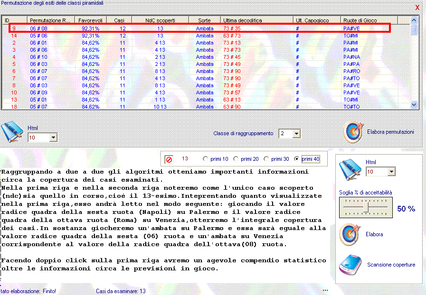Click the 73 # 45 decodifica cell
Screen dimensions: 426x295
(232, 57)
